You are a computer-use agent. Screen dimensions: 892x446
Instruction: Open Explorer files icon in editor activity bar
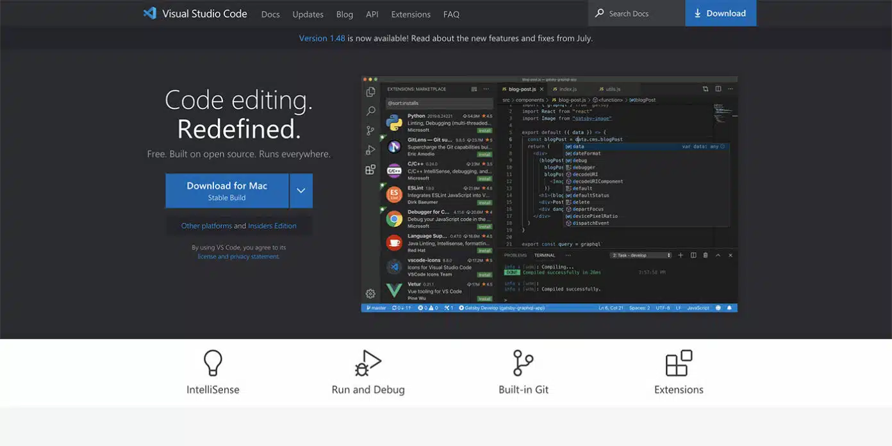[x=370, y=92]
